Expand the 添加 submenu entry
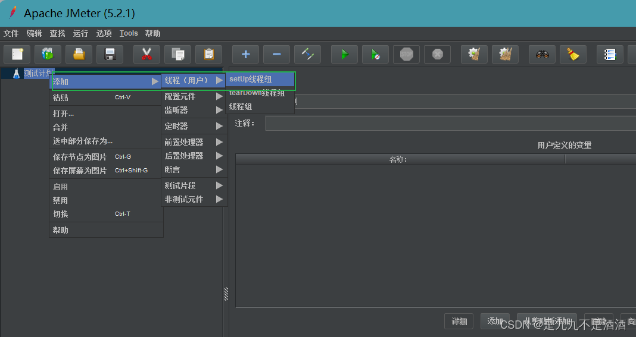The height and width of the screenshot is (337, 636). click(105, 81)
